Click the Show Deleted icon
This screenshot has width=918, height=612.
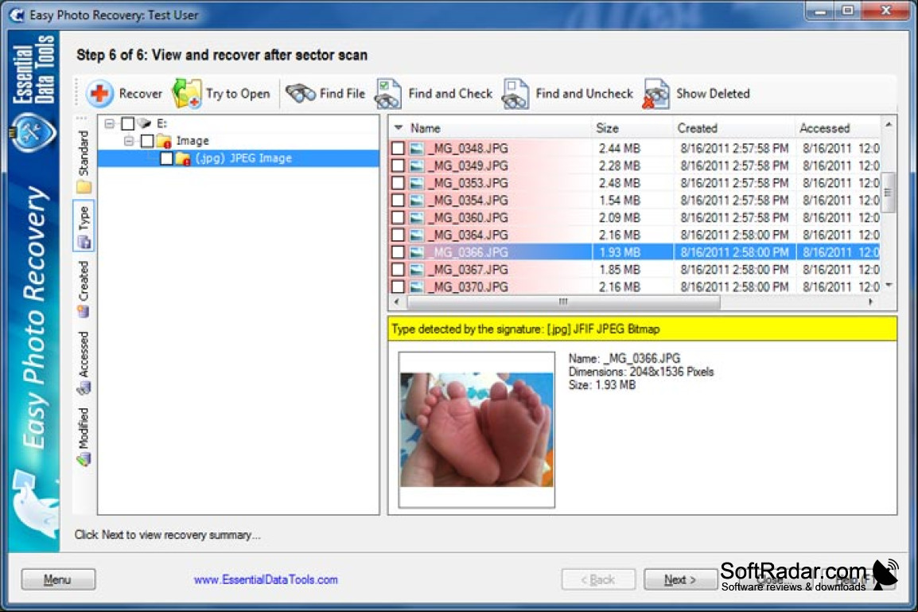click(x=655, y=94)
